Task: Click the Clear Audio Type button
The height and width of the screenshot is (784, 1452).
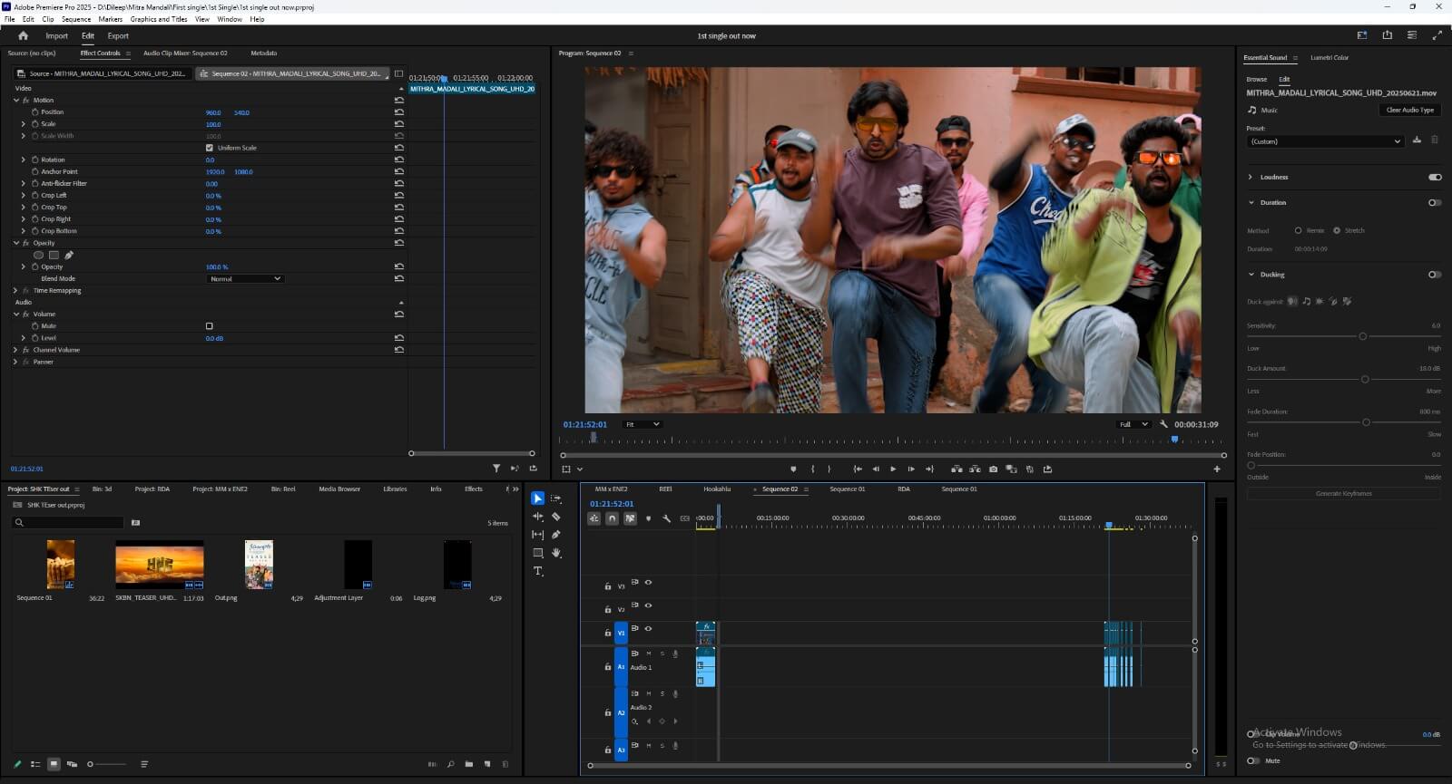Action: [1409, 110]
